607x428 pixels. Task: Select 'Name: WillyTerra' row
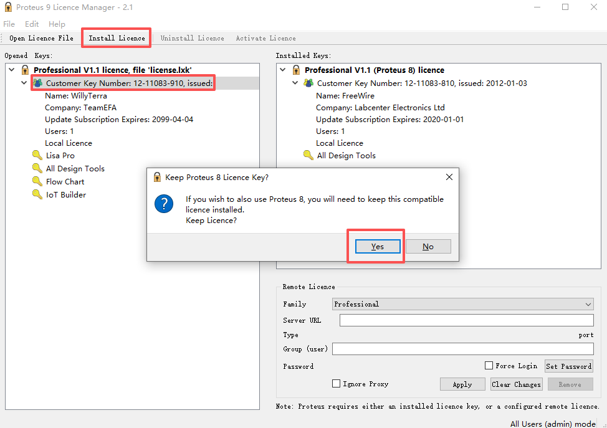pyautogui.click(x=76, y=95)
